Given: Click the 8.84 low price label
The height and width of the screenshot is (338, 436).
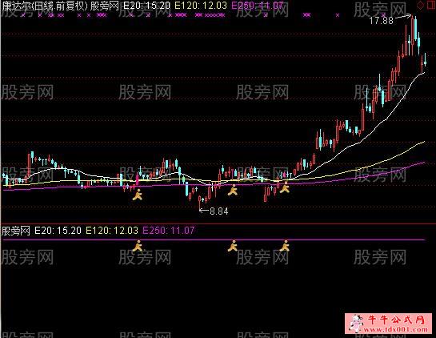Looking at the screenshot, I should (x=219, y=211).
